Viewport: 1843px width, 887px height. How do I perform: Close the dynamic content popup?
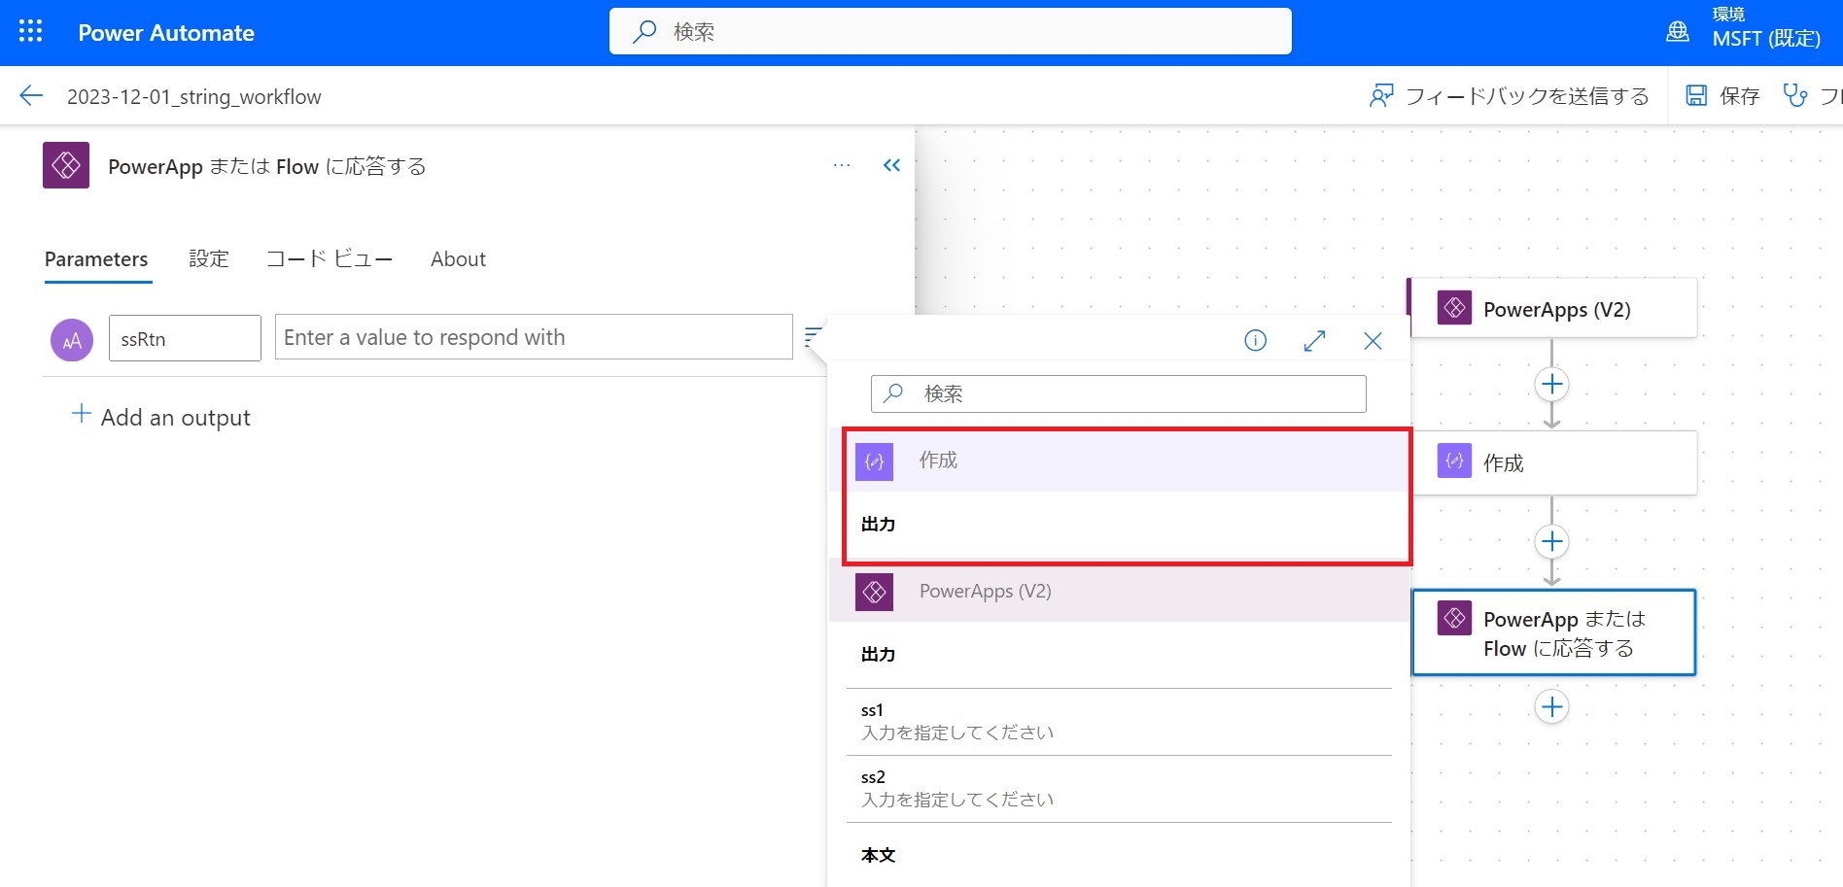[1373, 340]
